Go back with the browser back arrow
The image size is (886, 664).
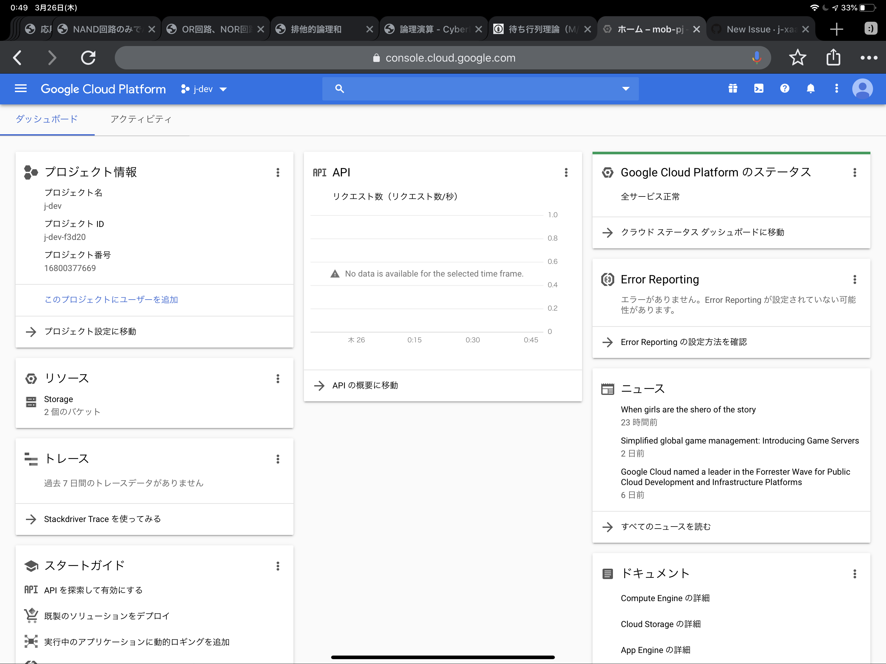[17, 58]
